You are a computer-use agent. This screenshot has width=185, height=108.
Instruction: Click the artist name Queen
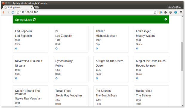[100, 66]
